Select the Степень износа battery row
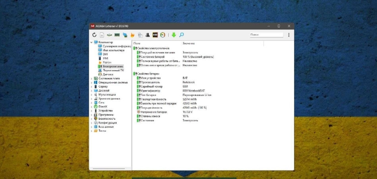The width and height of the screenshot is (377, 179). coord(151,116)
